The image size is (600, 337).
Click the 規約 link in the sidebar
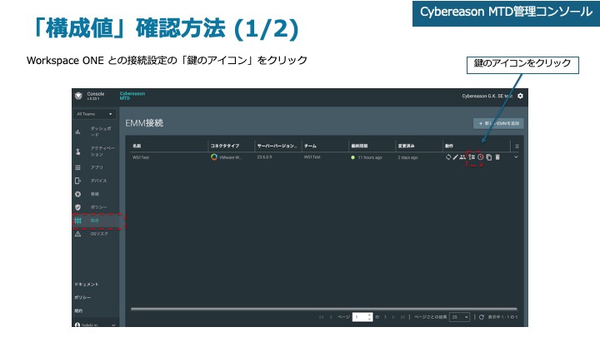point(78,310)
